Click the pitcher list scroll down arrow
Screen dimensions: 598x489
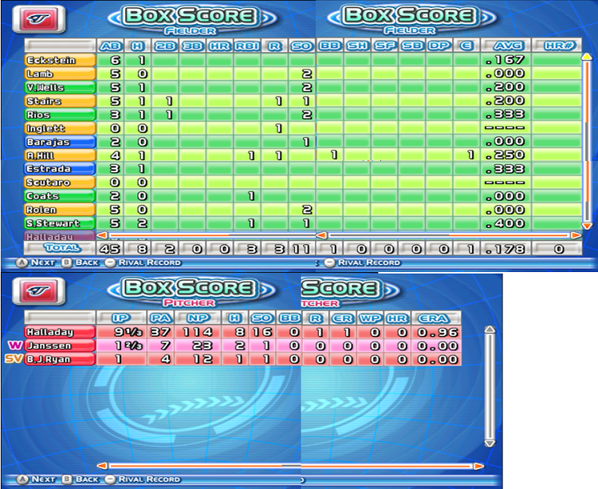[490, 444]
